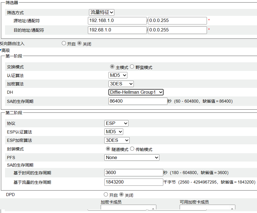Click the 第二阶段 group heading text
257x213 pixels.
pos(14,113)
